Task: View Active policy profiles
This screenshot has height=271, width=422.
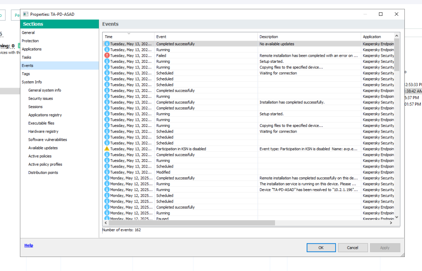Action: click(x=45, y=164)
